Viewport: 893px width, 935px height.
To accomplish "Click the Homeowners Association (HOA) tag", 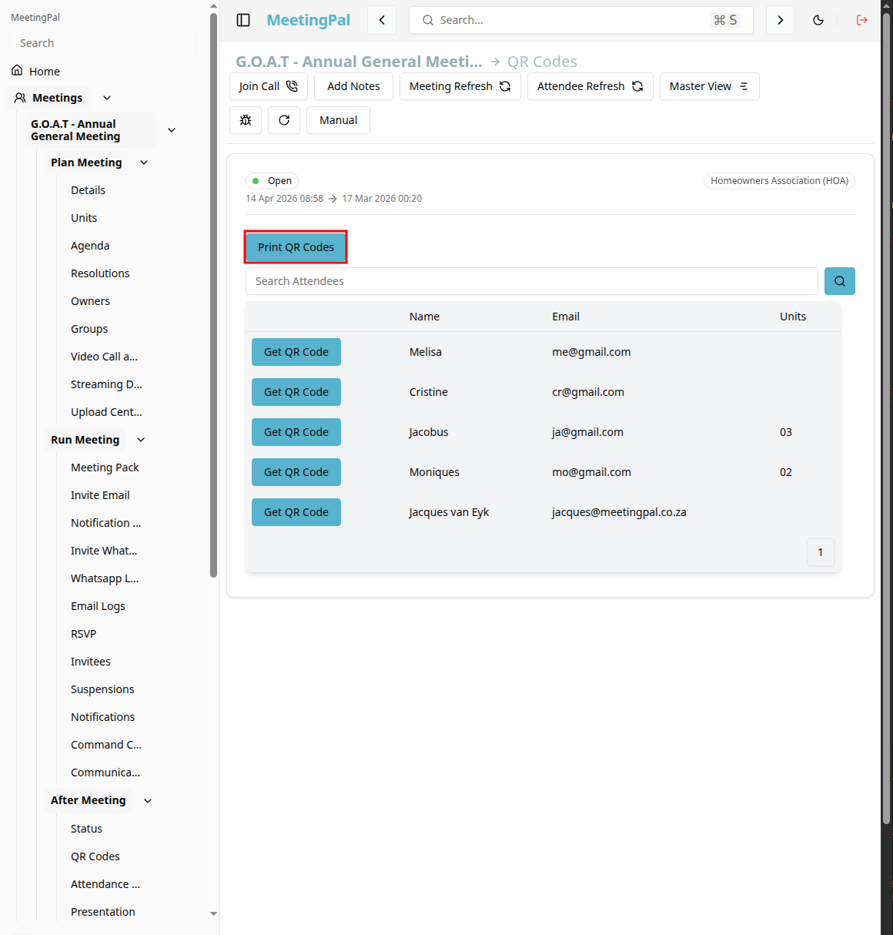I will [780, 181].
